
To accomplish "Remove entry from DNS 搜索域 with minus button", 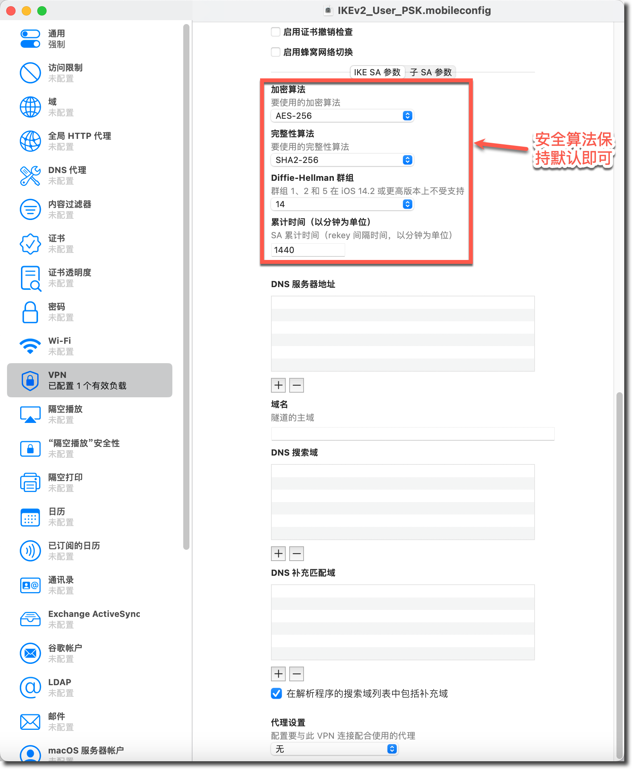I will coord(297,554).
